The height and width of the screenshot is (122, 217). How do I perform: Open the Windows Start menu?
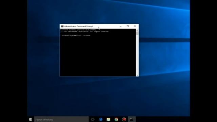(30, 119)
